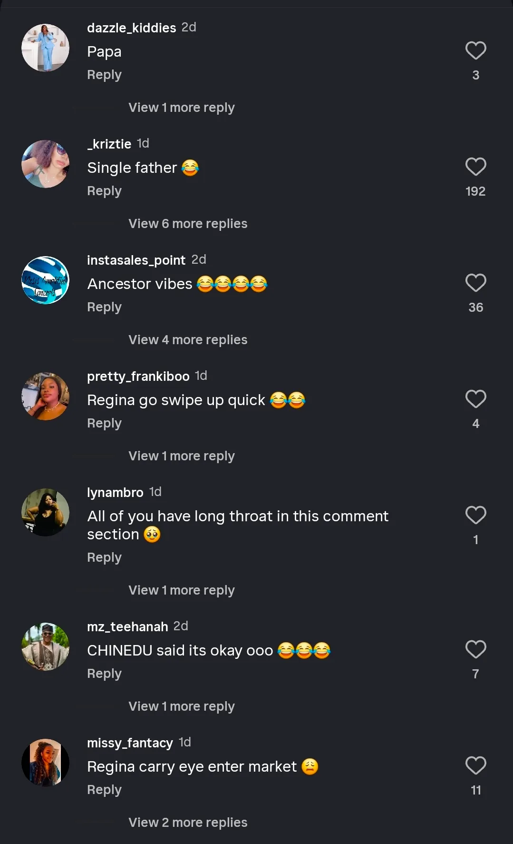Reply to the "Single father" comment

click(104, 191)
